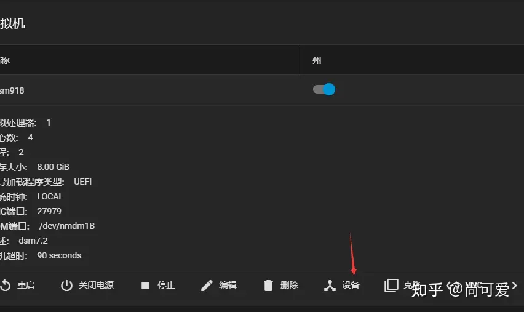Click the /dev/nmdm1B port value
Image resolution: width=524 pixels, height=312 pixels.
(67, 226)
